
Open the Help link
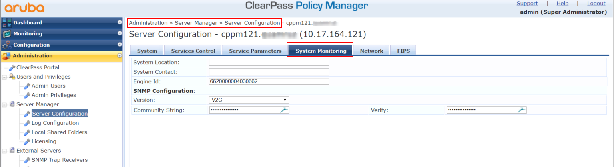point(562,4)
